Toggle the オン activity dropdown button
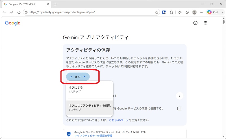Image resolution: width=226 pixels, height=139 pixels. [x=78, y=77]
